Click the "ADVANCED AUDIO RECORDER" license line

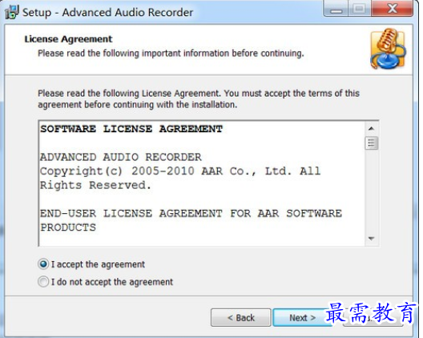tap(121, 157)
